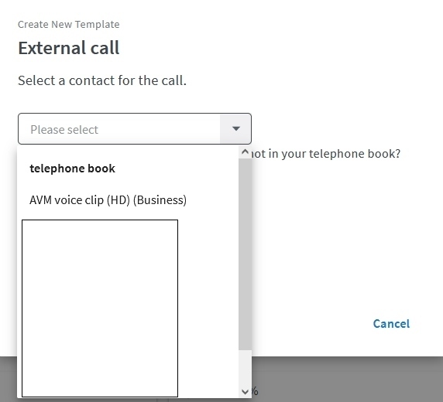Click the percent sign behind the list

tap(255, 391)
